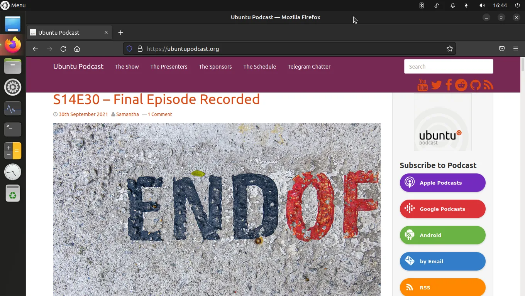Open Firefox application menu (hamburger)
Image resolution: width=525 pixels, height=296 pixels.
(515, 49)
